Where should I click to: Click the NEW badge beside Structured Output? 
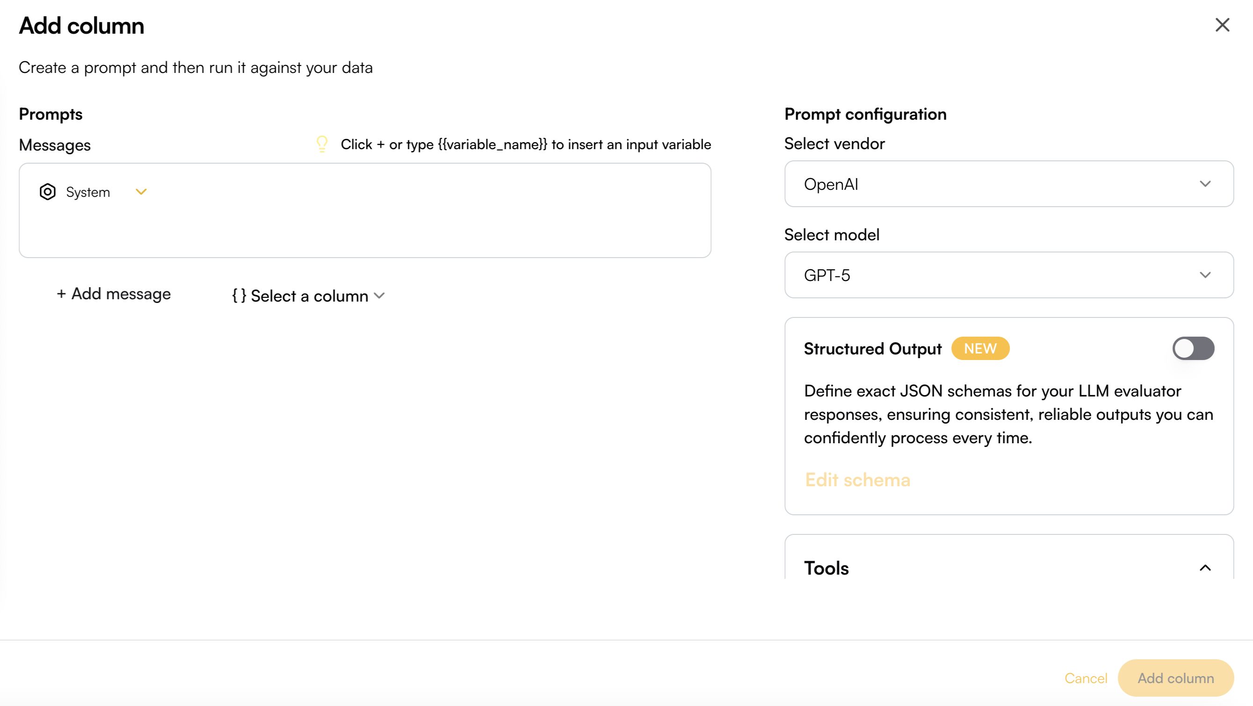click(979, 348)
